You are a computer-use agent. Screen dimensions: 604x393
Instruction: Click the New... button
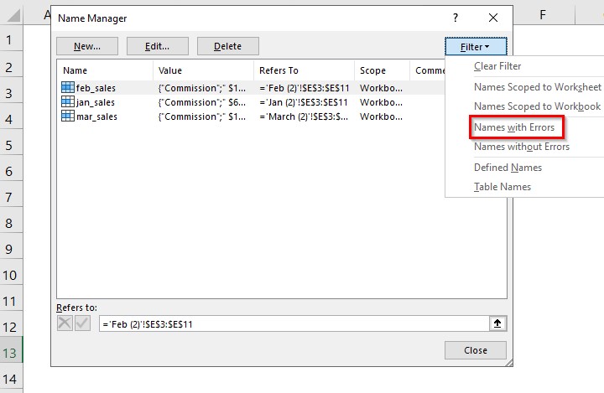click(87, 46)
